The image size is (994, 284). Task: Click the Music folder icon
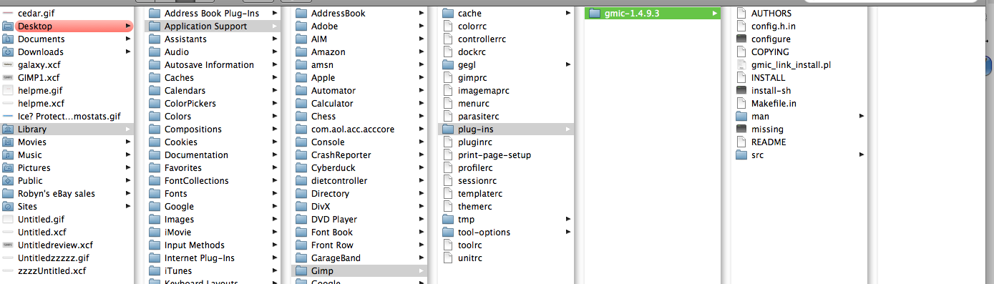point(8,155)
